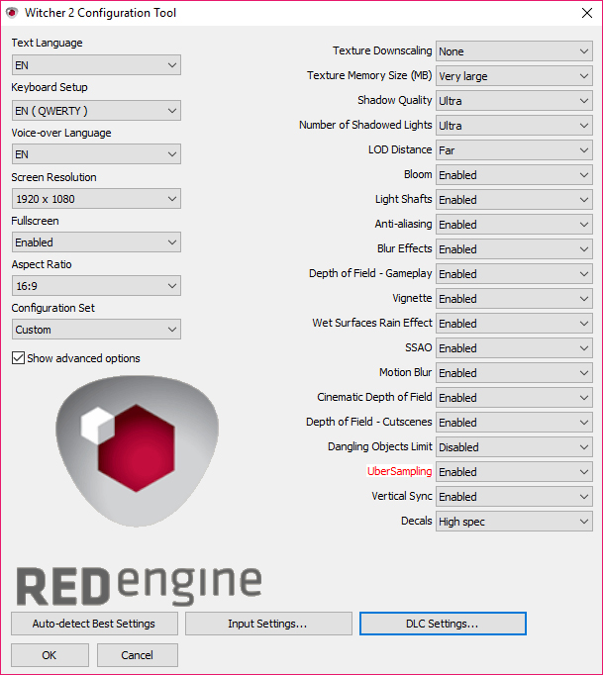Open the LOD Distance dropdown

[514, 150]
